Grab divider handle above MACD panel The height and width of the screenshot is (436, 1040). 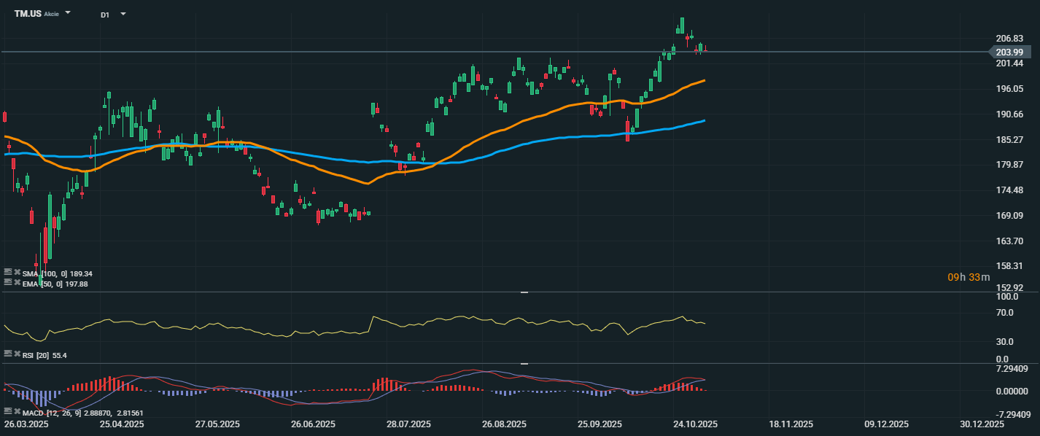click(x=523, y=363)
